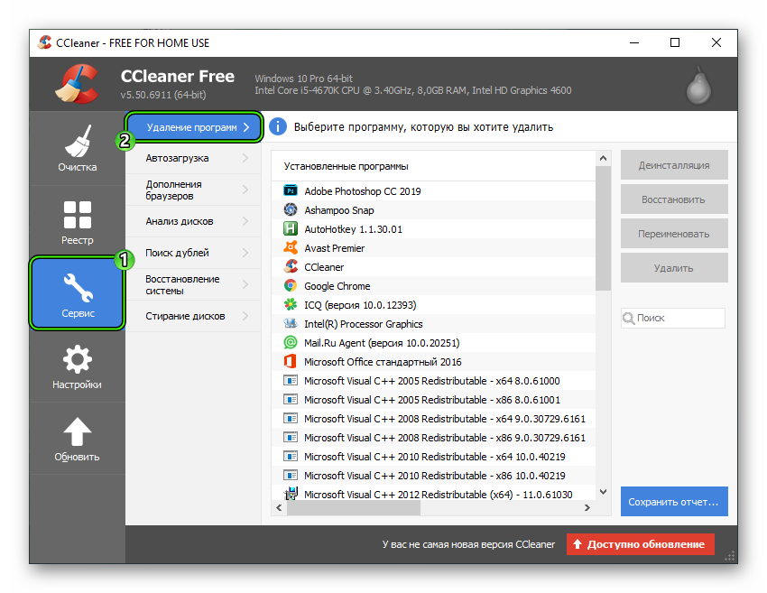767x593 pixels.
Task: Open the Очистка cleaner section
Action: pyautogui.click(x=77, y=149)
